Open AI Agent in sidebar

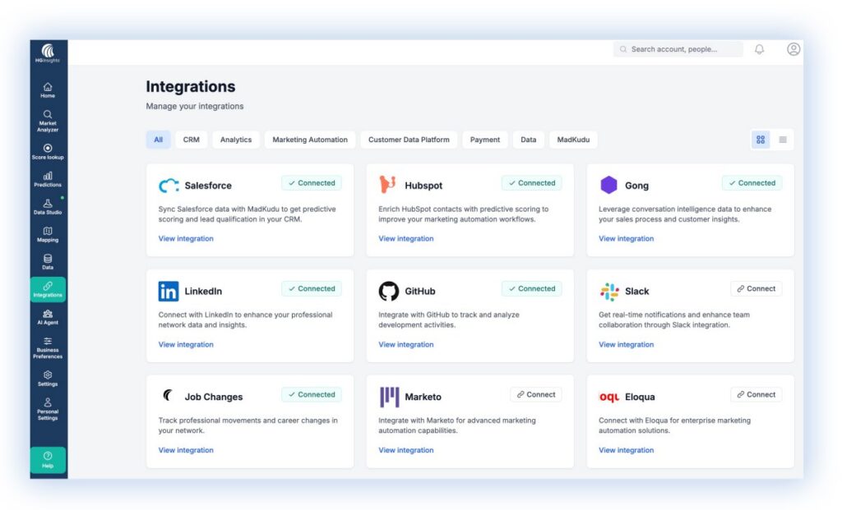point(48,317)
